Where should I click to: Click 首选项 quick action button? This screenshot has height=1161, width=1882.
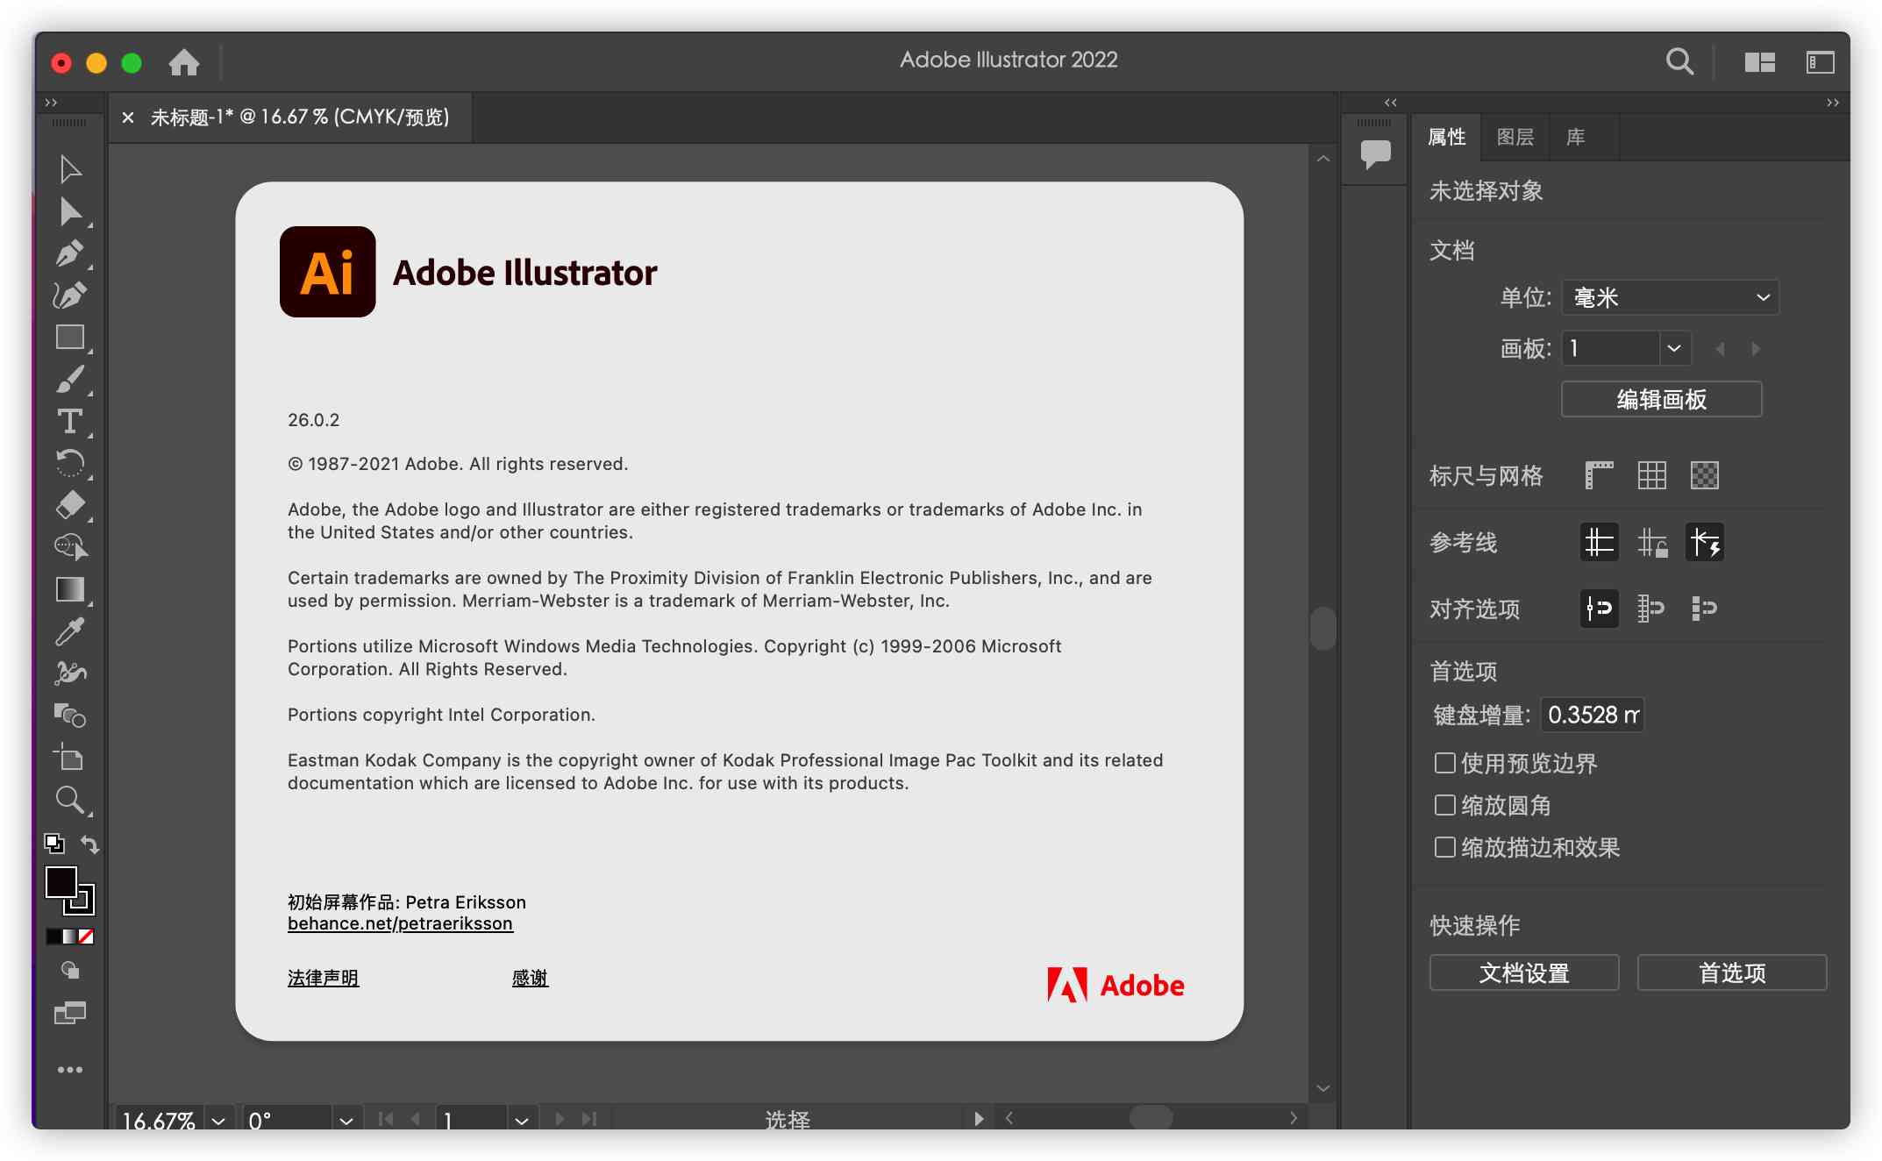[x=1731, y=972]
